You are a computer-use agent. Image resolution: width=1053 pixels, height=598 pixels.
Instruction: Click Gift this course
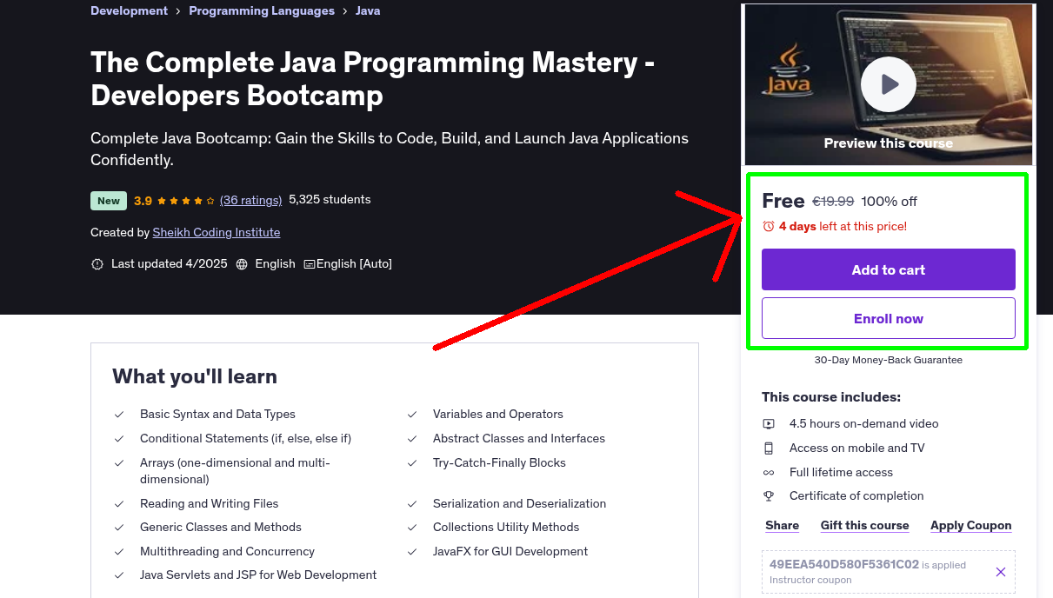click(x=864, y=526)
